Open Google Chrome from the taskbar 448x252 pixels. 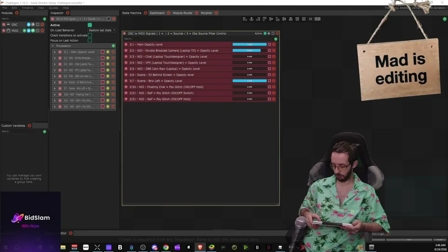[x=166, y=247]
